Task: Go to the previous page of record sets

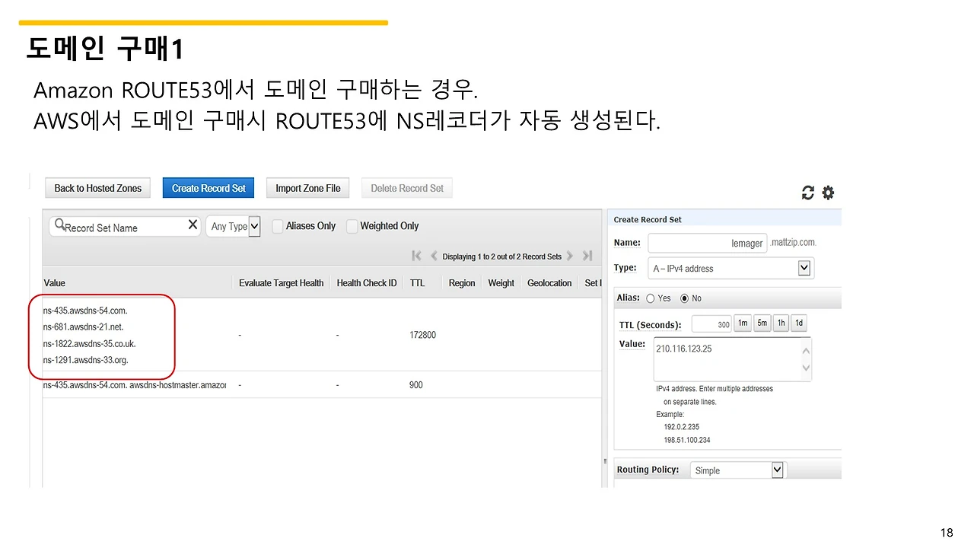Action: pyautogui.click(x=434, y=256)
